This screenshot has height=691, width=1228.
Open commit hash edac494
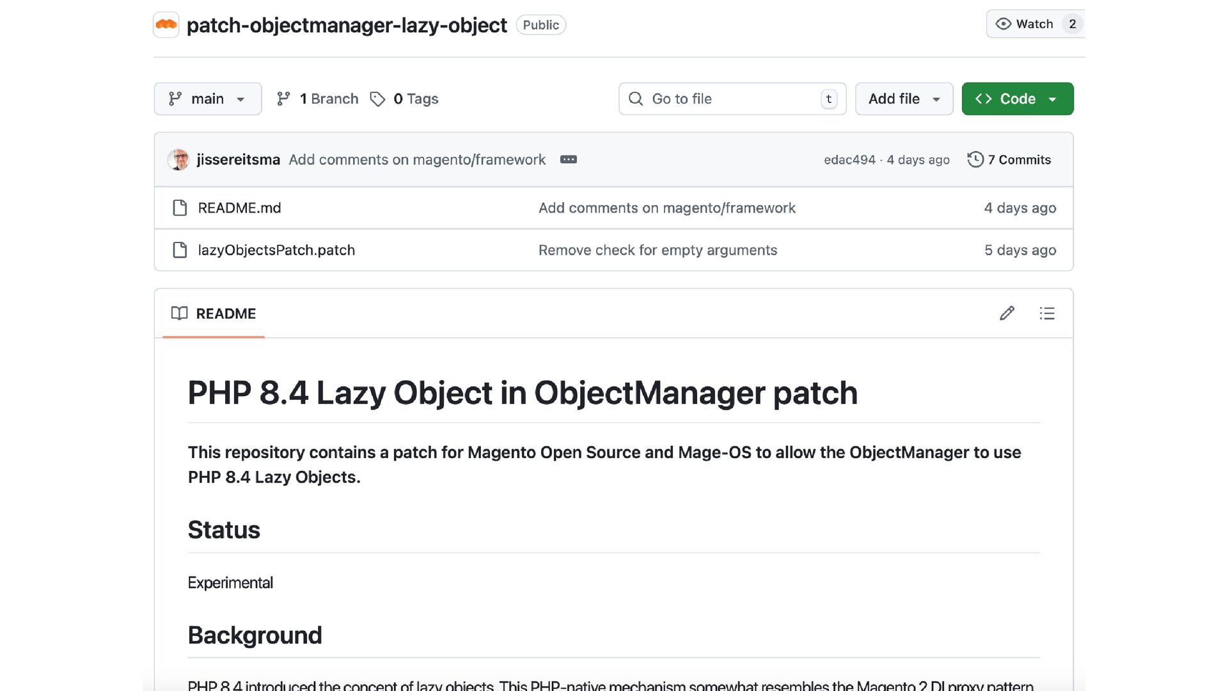849,160
